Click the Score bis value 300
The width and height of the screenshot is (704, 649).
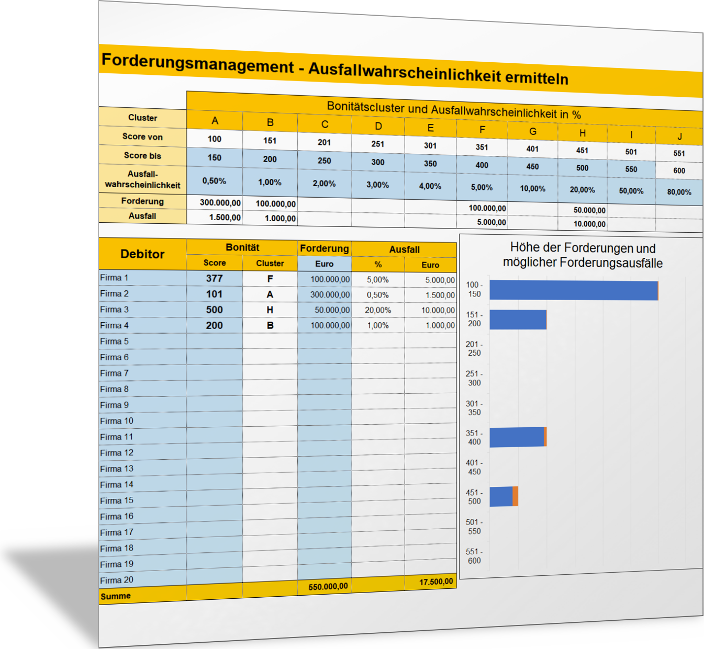click(x=378, y=162)
